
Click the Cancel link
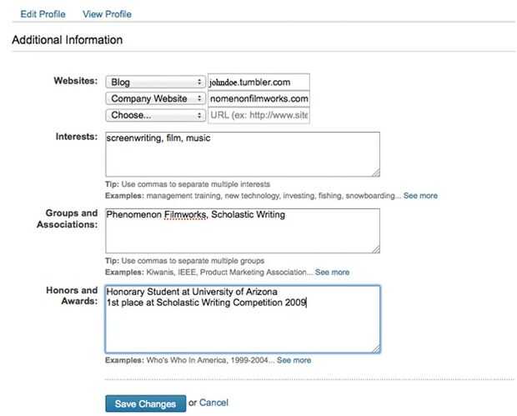click(x=213, y=403)
